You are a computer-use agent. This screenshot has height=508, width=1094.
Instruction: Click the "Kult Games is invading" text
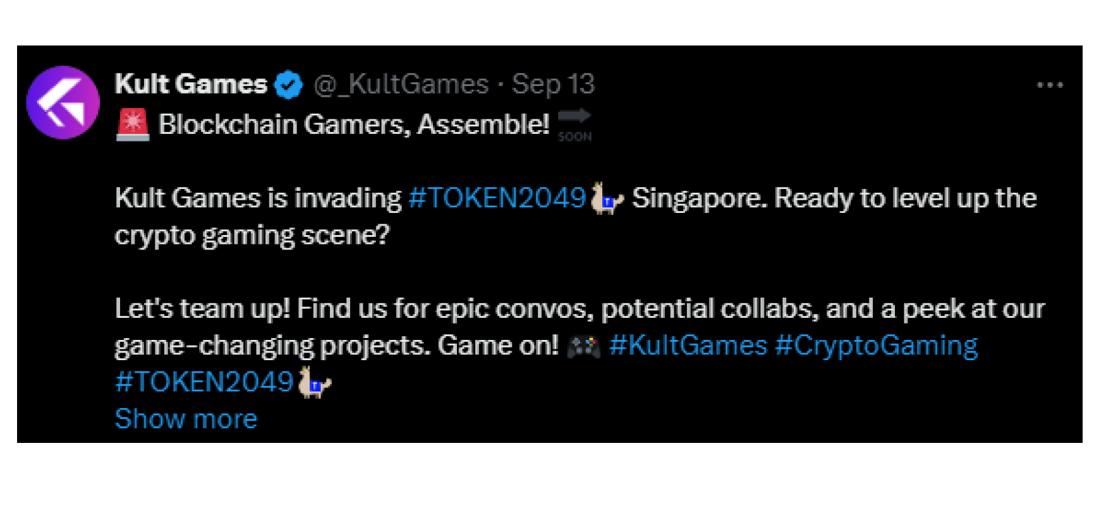pos(258,198)
